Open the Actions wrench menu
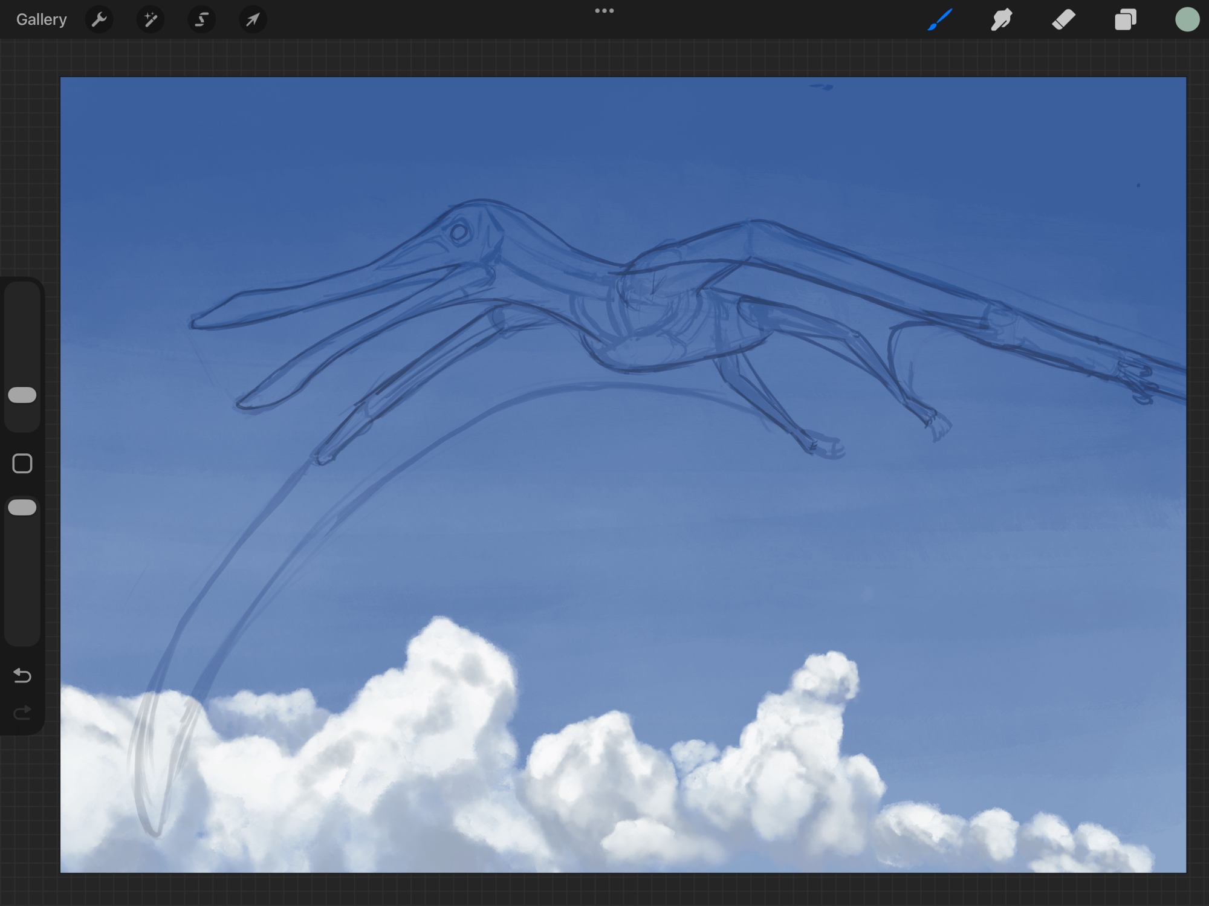Viewport: 1209px width, 906px height. click(99, 20)
